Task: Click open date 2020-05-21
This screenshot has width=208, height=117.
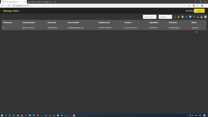Action: click(x=154, y=28)
